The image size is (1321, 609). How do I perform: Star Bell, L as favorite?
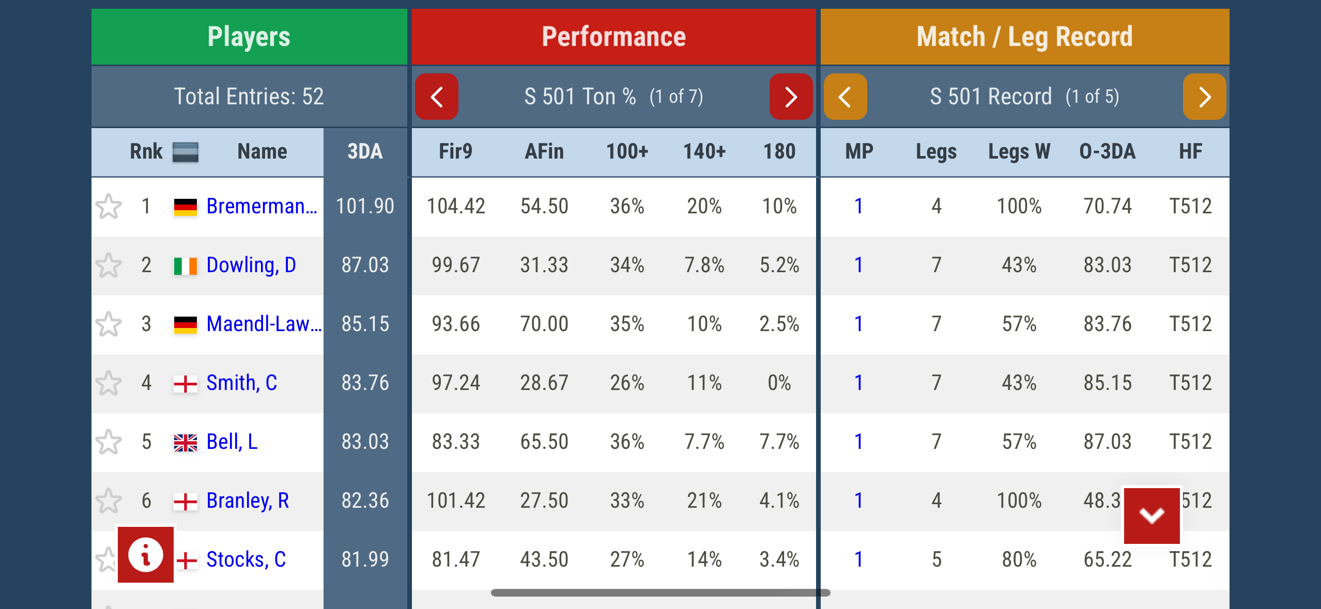pyautogui.click(x=109, y=442)
